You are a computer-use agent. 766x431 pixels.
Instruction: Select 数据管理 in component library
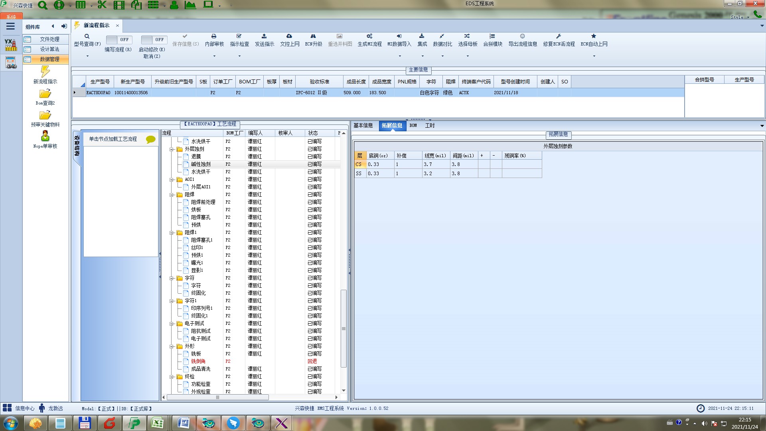click(49, 59)
